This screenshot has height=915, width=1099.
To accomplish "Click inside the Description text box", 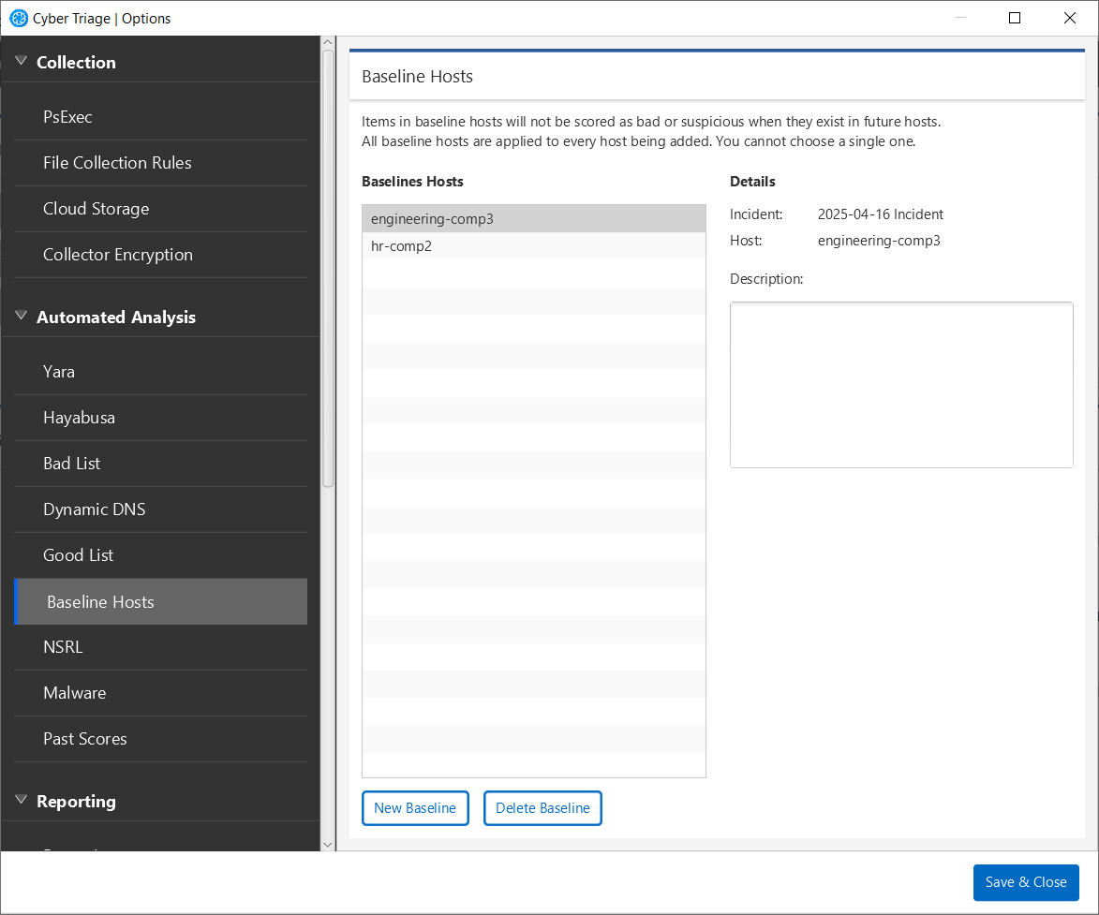I will [x=900, y=384].
